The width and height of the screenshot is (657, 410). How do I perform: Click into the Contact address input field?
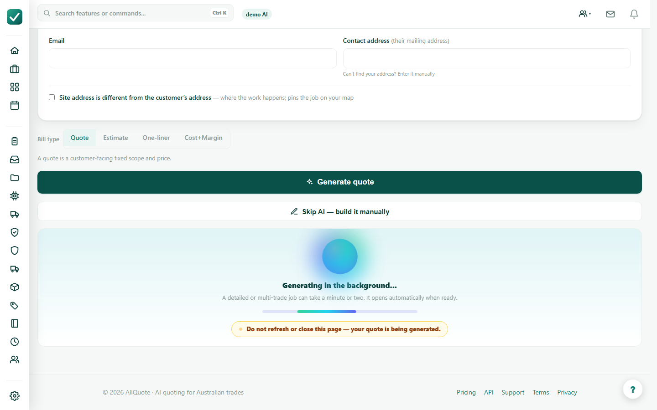click(x=487, y=58)
